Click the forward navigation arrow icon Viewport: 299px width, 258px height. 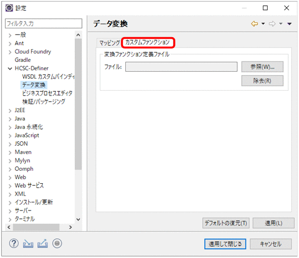[272, 24]
